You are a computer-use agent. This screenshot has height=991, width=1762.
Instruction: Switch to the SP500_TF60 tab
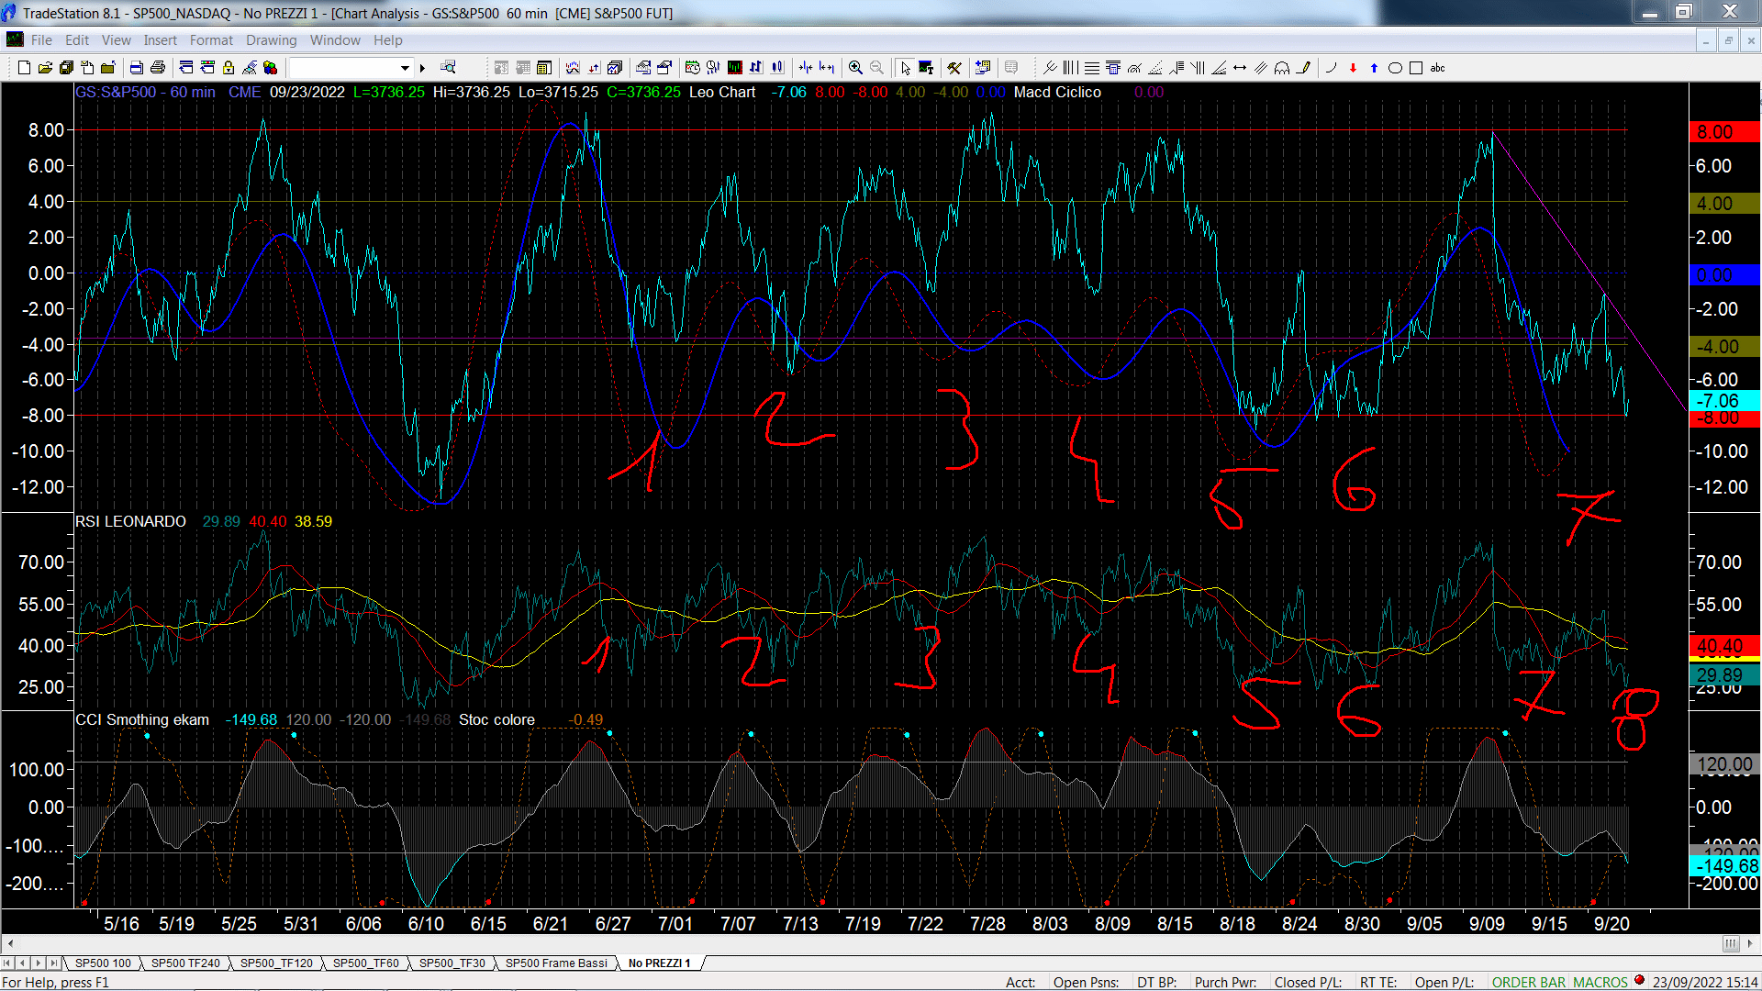click(365, 963)
